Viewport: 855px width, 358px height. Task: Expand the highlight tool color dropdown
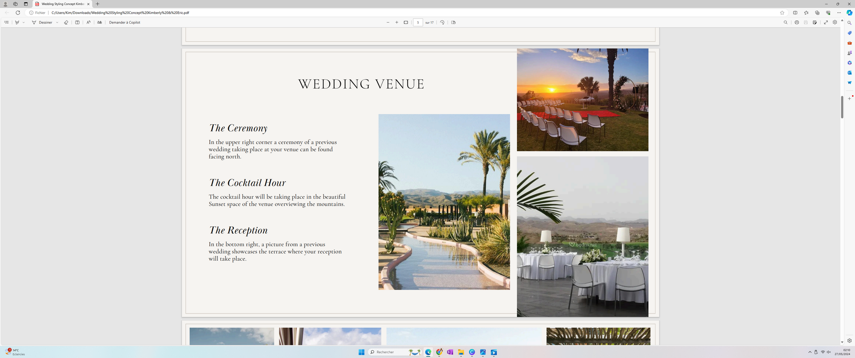[24, 22]
